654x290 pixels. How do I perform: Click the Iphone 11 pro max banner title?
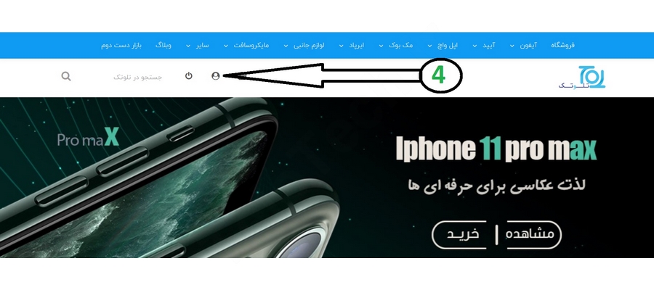[x=496, y=149]
